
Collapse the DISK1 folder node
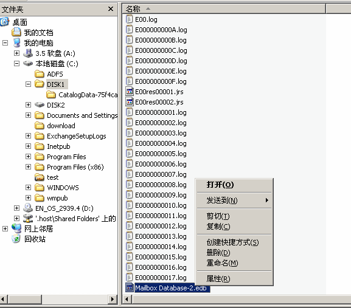click(x=28, y=84)
